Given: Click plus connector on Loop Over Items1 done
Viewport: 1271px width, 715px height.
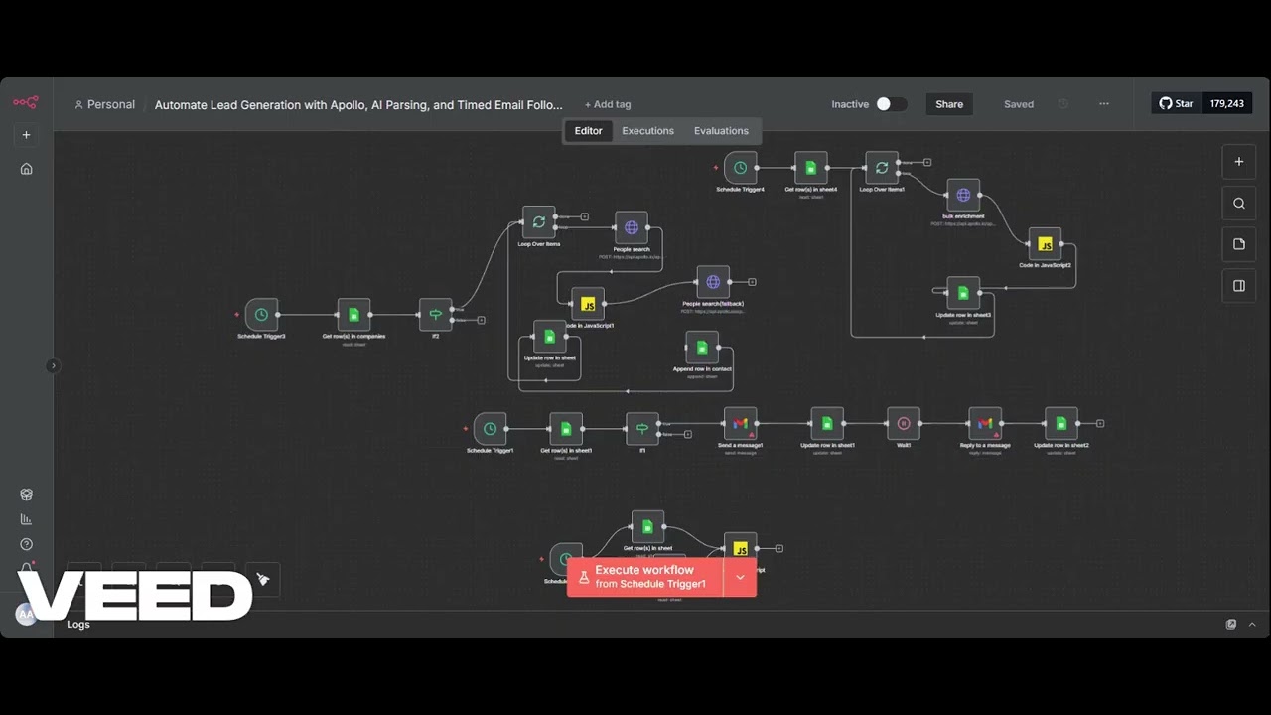Looking at the screenshot, I should (927, 162).
